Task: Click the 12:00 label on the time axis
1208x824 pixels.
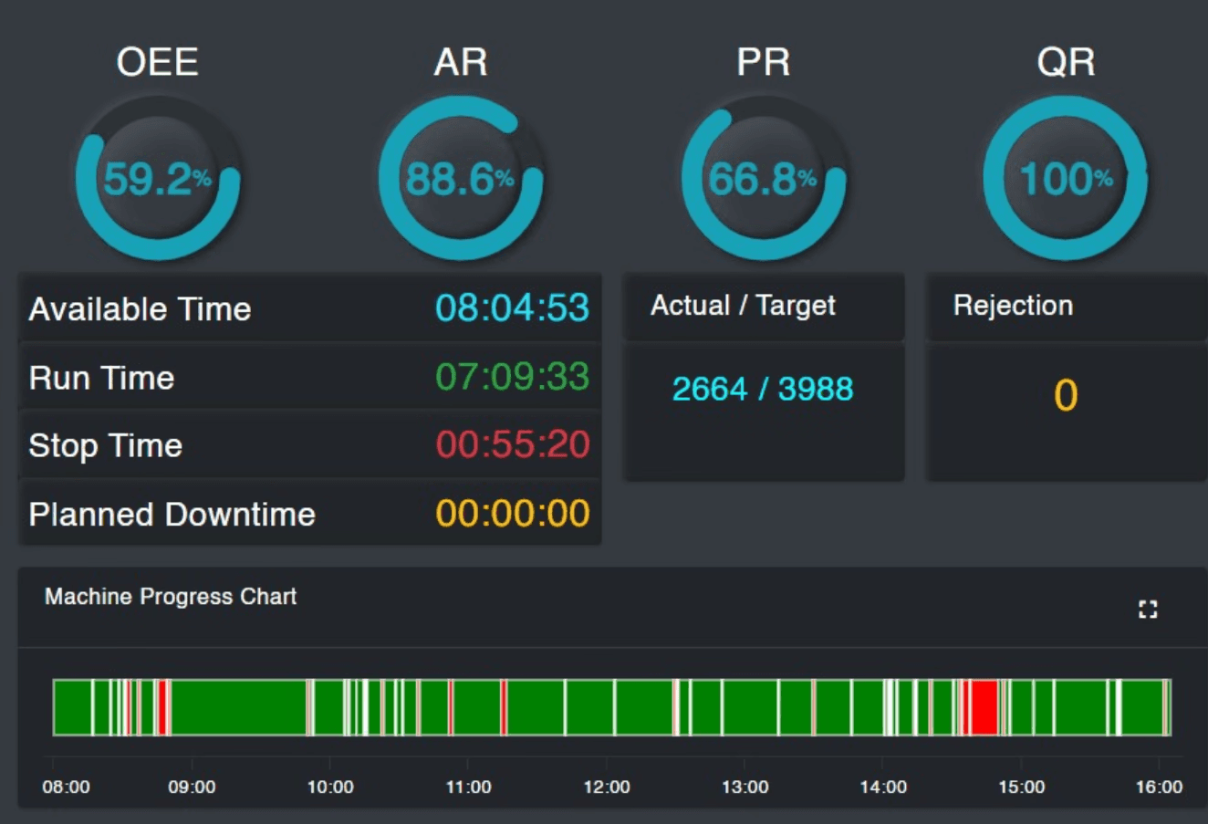Action: 607,787
